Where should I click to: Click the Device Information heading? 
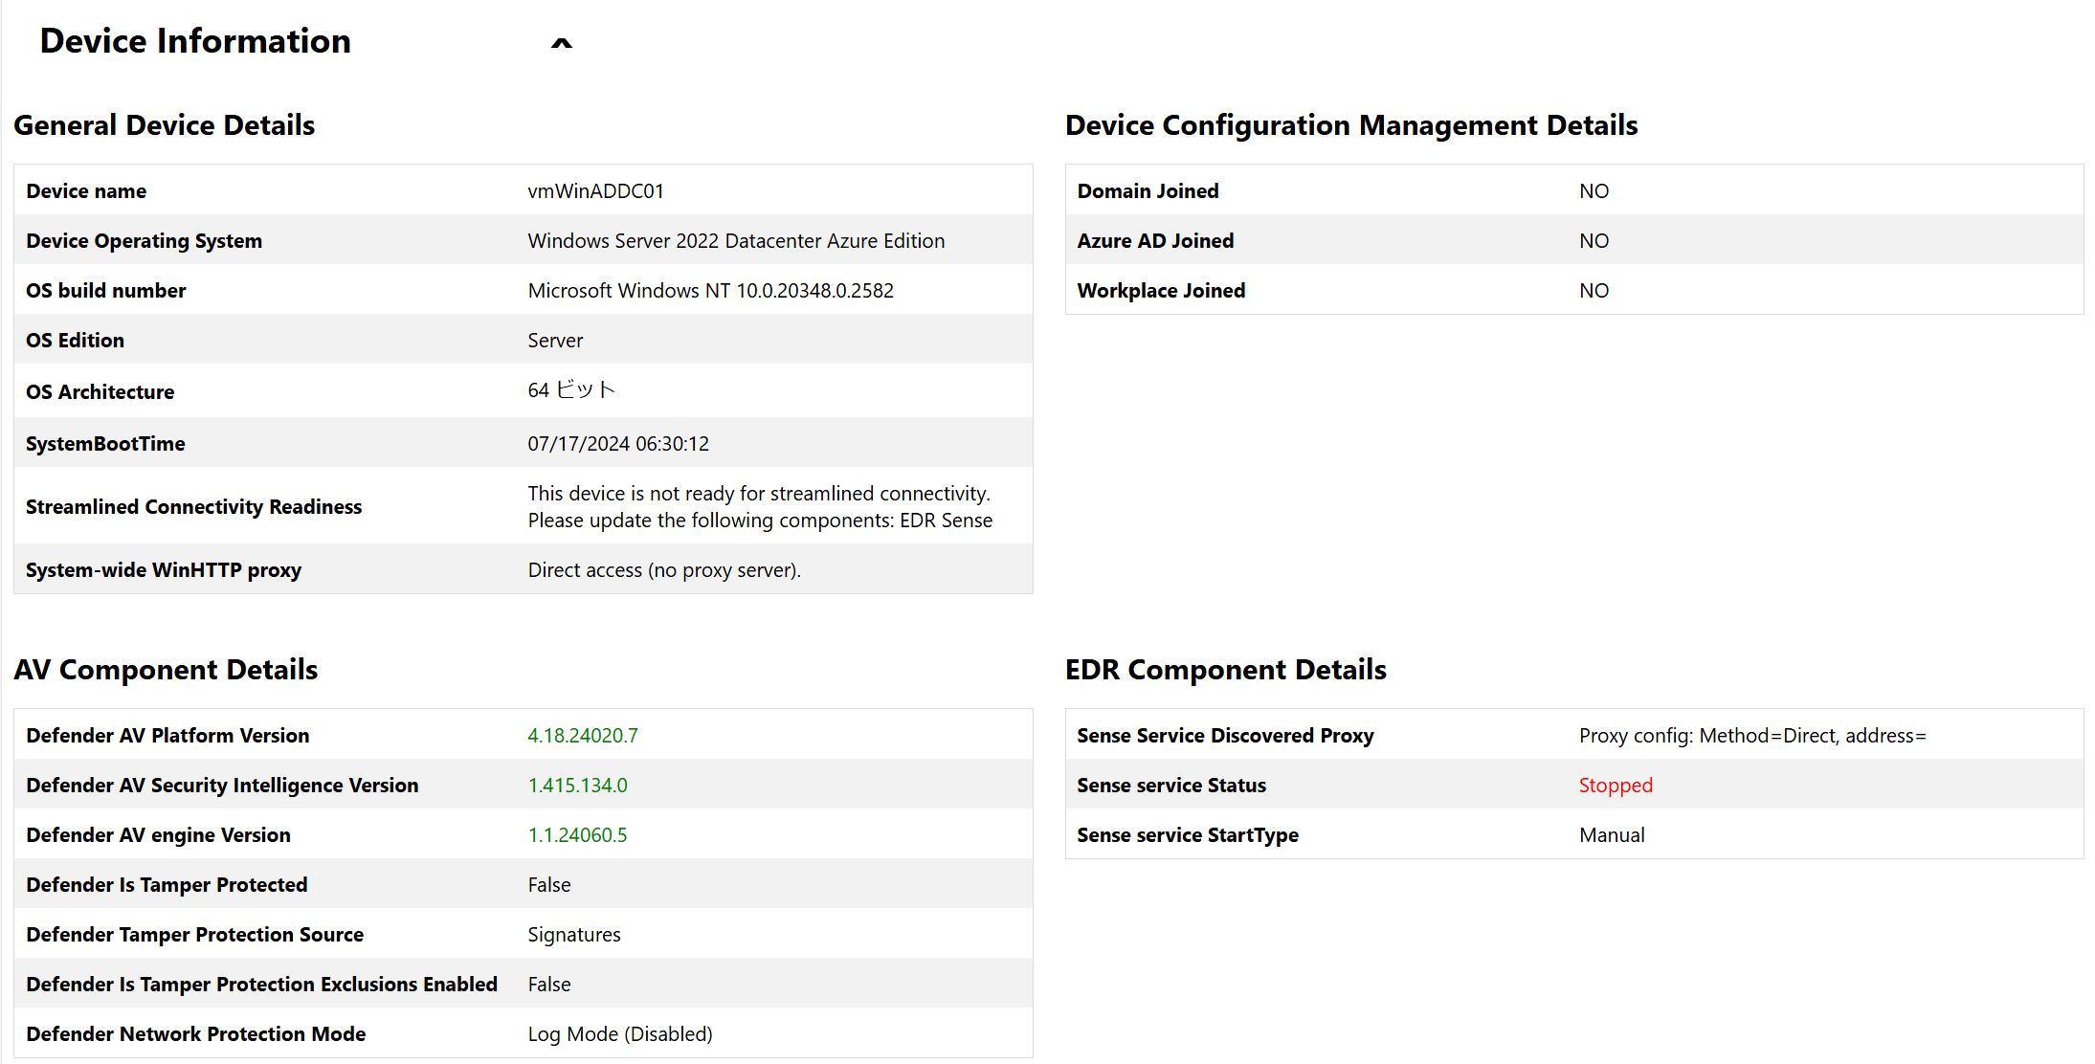(195, 41)
